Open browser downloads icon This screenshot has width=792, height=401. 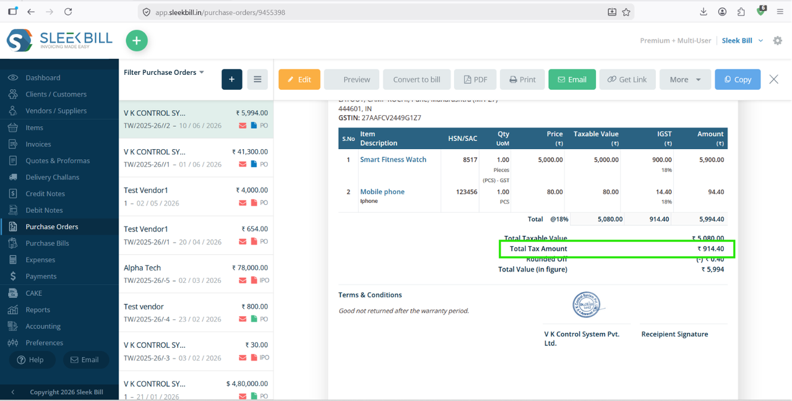click(x=704, y=12)
